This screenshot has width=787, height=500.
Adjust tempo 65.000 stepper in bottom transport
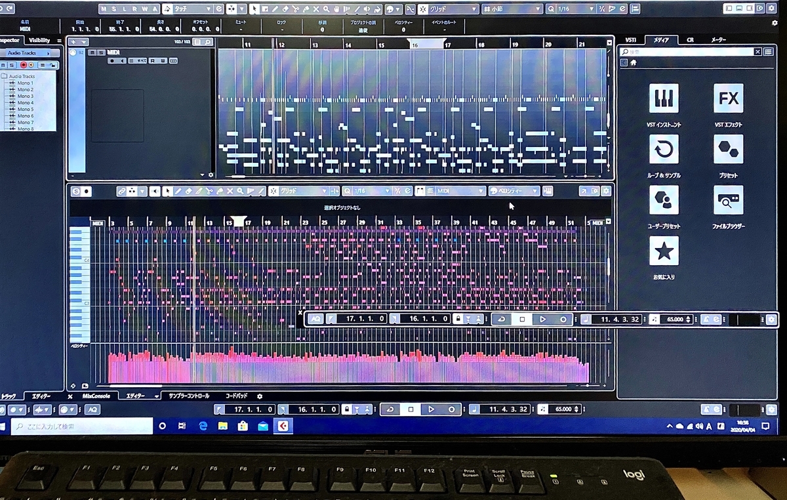click(x=576, y=409)
